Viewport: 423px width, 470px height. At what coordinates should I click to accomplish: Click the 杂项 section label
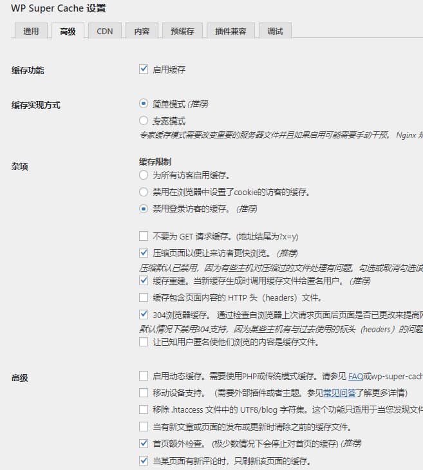pos(19,167)
